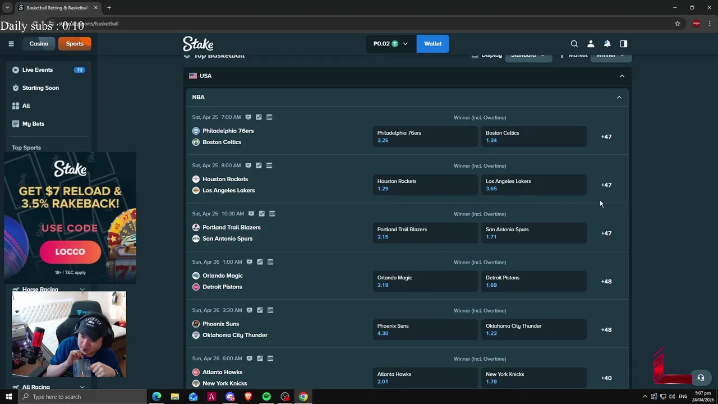This screenshot has width=718, height=404.
Task: Bet on Atlanta Hawks at 2.01
Action: 425,378
